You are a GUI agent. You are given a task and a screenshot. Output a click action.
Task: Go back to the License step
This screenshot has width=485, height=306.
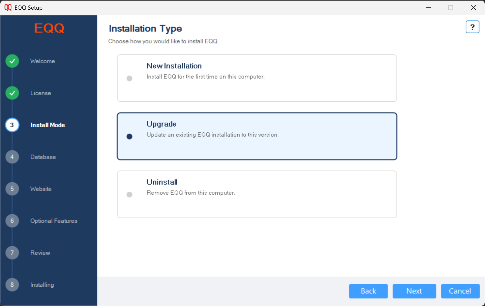pyautogui.click(x=368, y=291)
